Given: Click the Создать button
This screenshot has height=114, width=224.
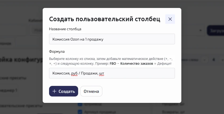Looking at the screenshot, I should pos(63,91).
